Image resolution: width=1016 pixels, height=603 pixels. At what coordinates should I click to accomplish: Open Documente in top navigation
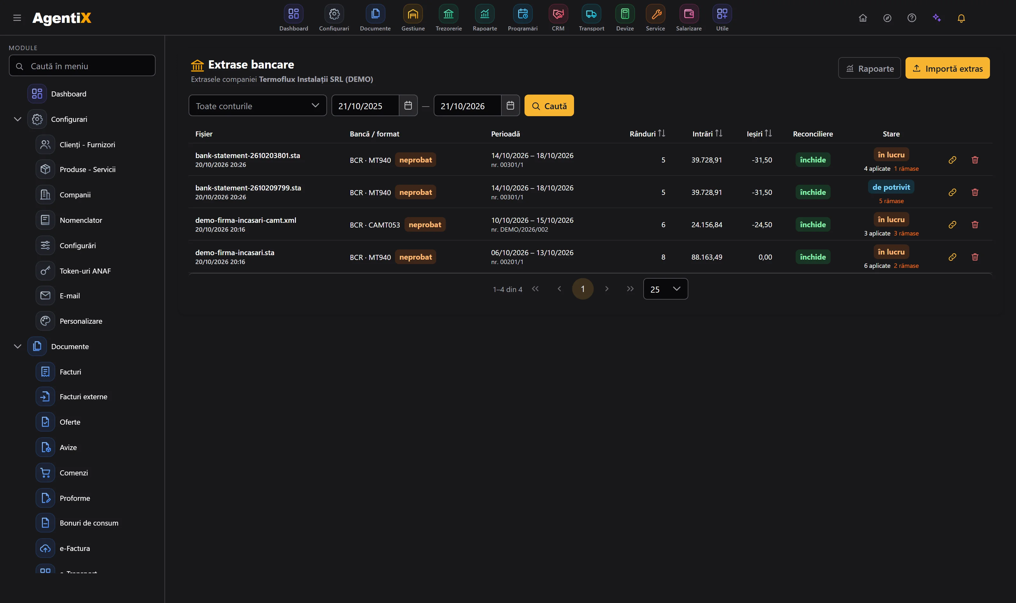375,18
